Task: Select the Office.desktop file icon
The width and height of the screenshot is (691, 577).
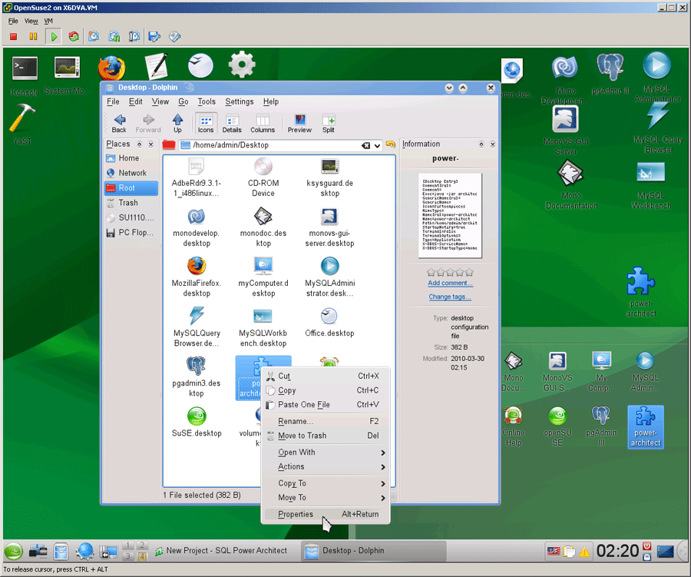Action: pos(329,317)
